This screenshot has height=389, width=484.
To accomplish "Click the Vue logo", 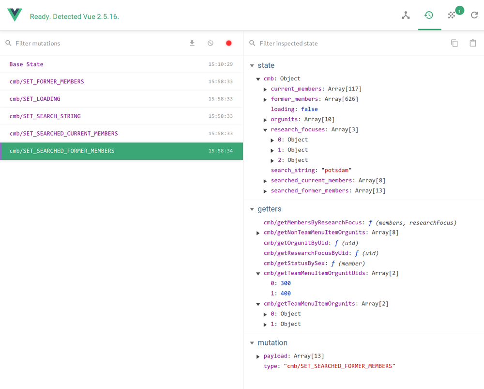I will point(15,15).
